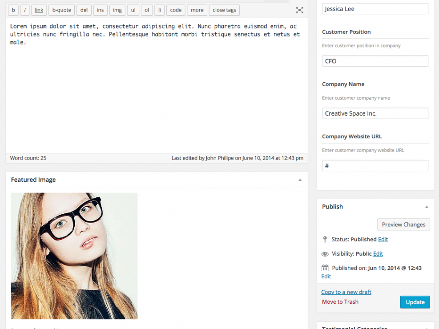This screenshot has height=329, width=439.
Task: Click the ul list button
Action: (x=133, y=10)
